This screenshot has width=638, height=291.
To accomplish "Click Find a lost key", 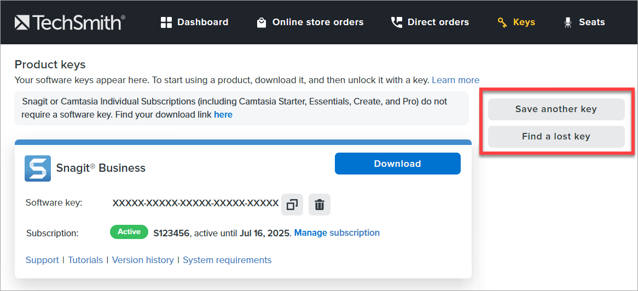I will click(x=556, y=137).
